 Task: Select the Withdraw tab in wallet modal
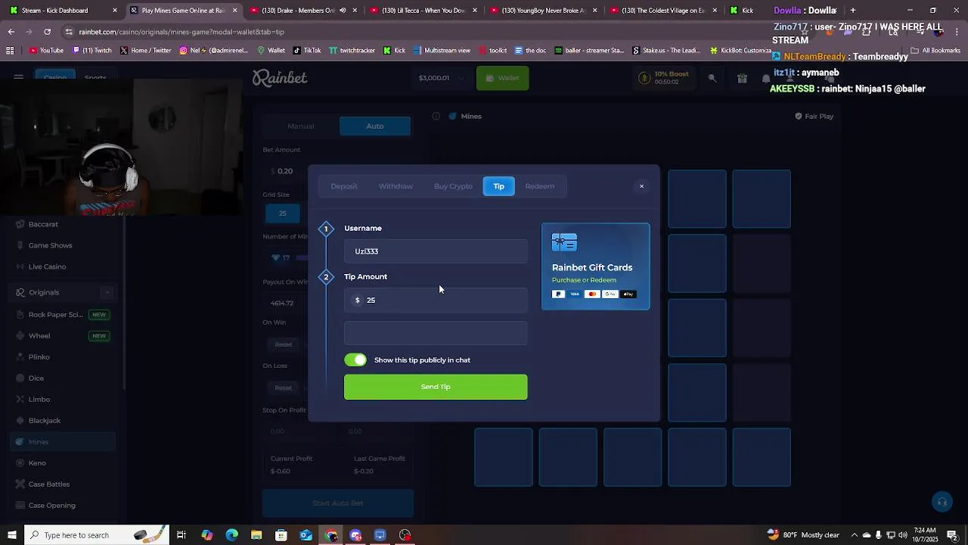pos(396,186)
